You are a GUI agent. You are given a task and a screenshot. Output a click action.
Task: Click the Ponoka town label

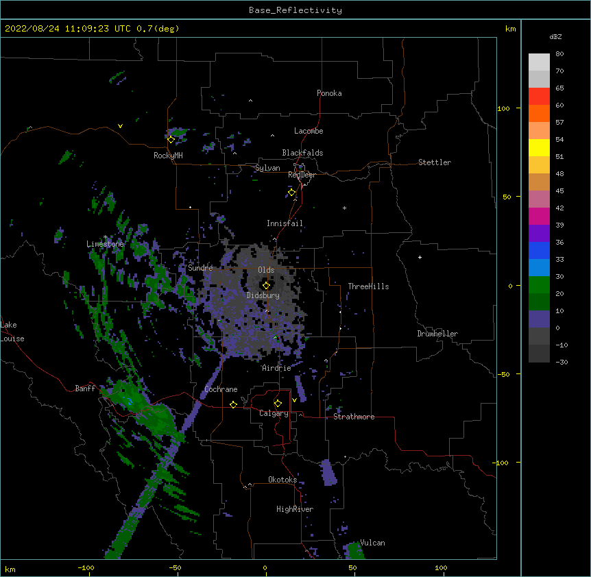click(329, 93)
